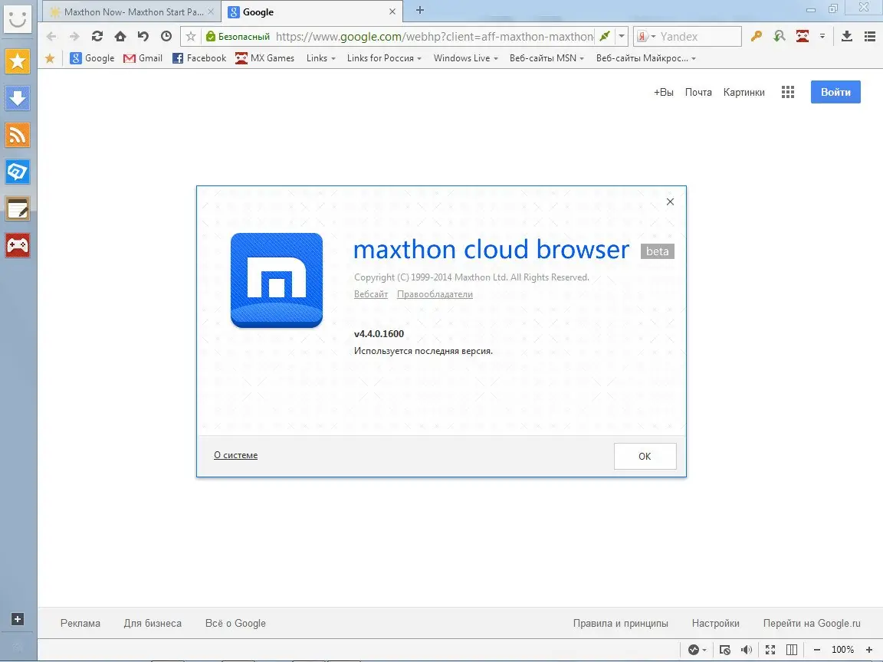Open Google bookmark in favorites bar

click(x=92, y=58)
